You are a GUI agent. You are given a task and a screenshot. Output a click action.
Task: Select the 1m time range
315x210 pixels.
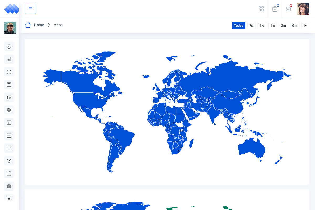272,25
